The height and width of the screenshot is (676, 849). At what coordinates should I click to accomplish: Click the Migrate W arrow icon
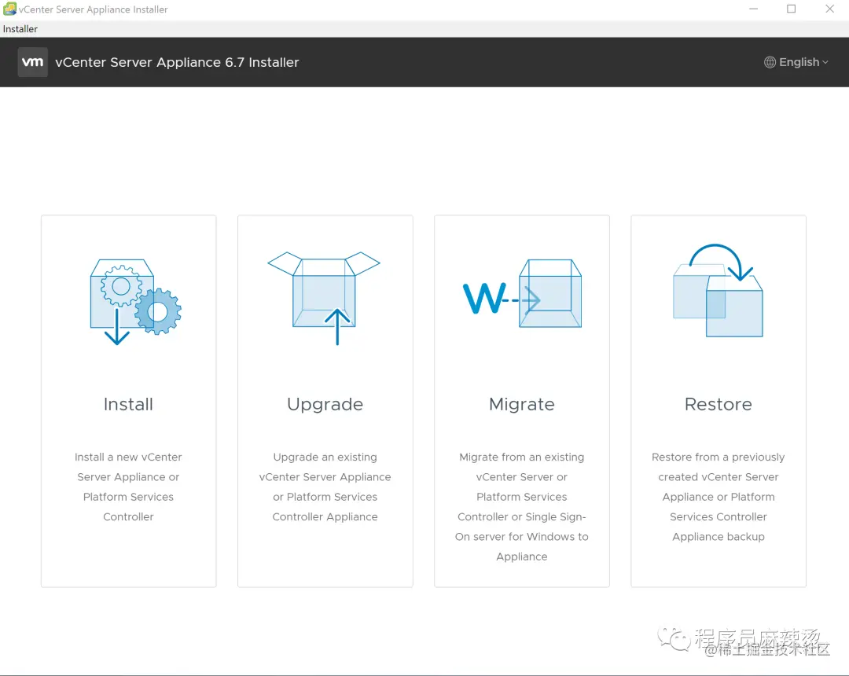523,293
